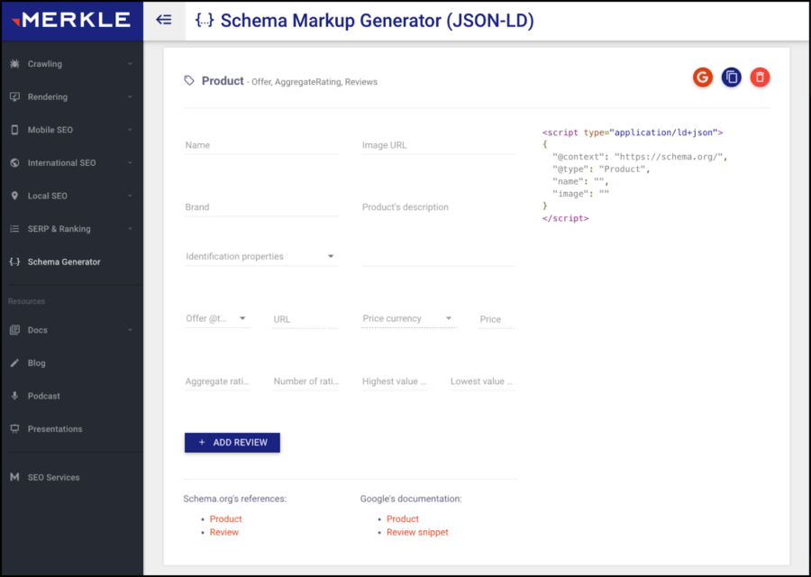Open the Offer @type dropdown
This screenshot has width=811, height=577.
[242, 318]
